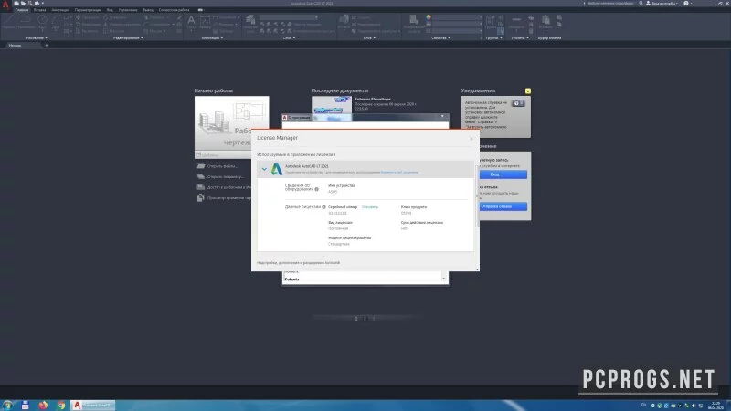This screenshot has width=731, height=411.
Task: Click the Save icon in quick access toolbar
Action: (x=30, y=4)
